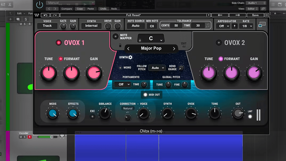Click Undo in plugin header

pyautogui.click(x=103, y=9)
